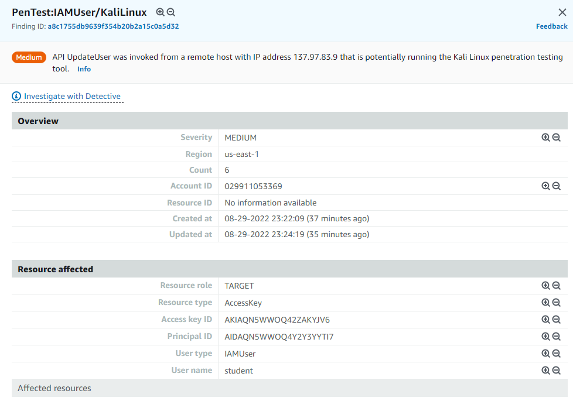Include filter for Resource role TARGET
573x411 pixels.
click(x=545, y=286)
